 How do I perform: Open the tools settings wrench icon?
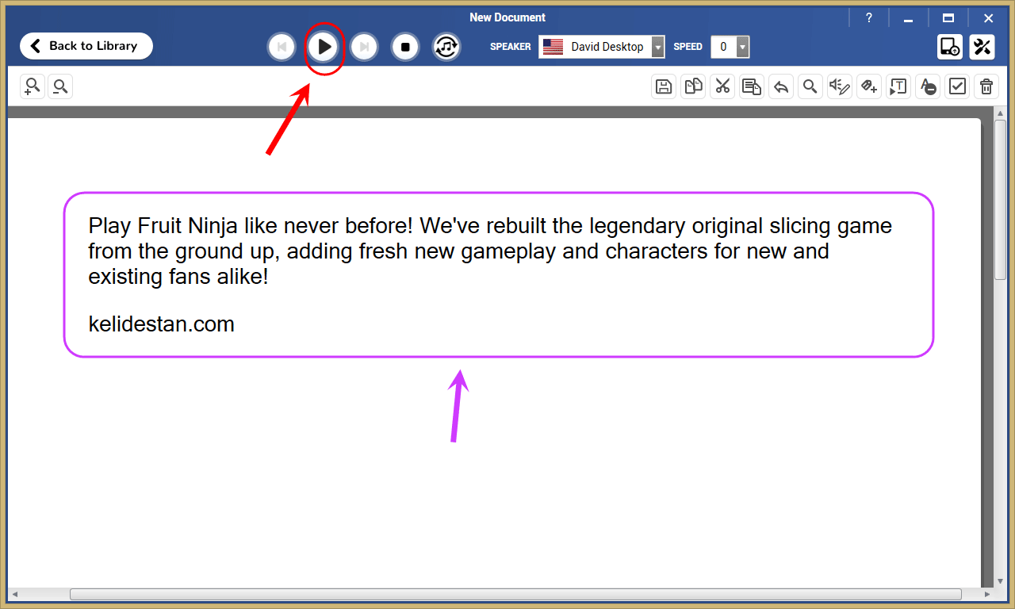982,47
